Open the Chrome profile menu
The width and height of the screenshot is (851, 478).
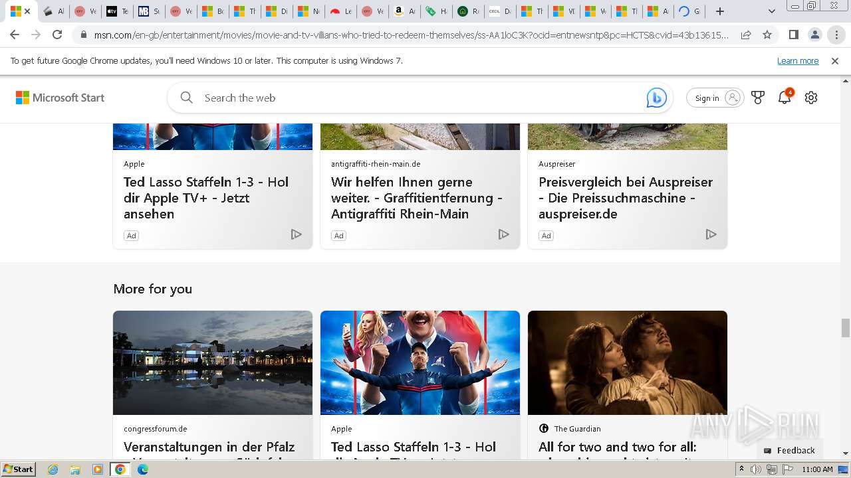click(815, 35)
